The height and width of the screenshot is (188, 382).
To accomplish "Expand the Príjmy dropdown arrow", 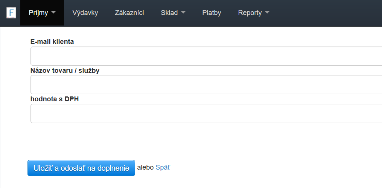I will coord(53,13).
